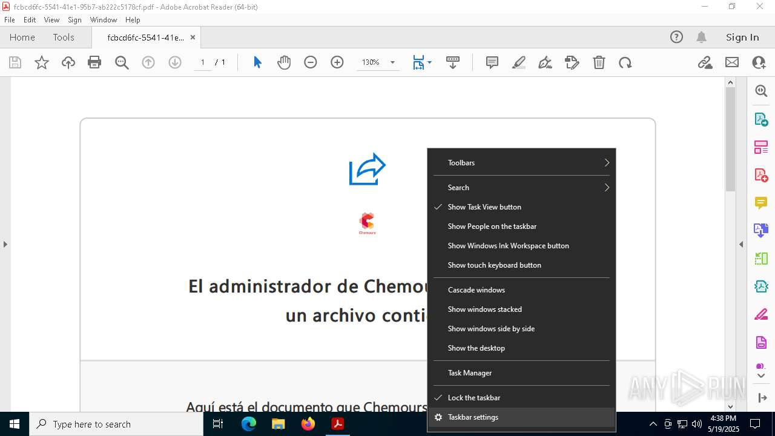Viewport: 775px width, 436px height.
Task: Open Microsoft Edge from the taskbar
Action: click(249, 424)
